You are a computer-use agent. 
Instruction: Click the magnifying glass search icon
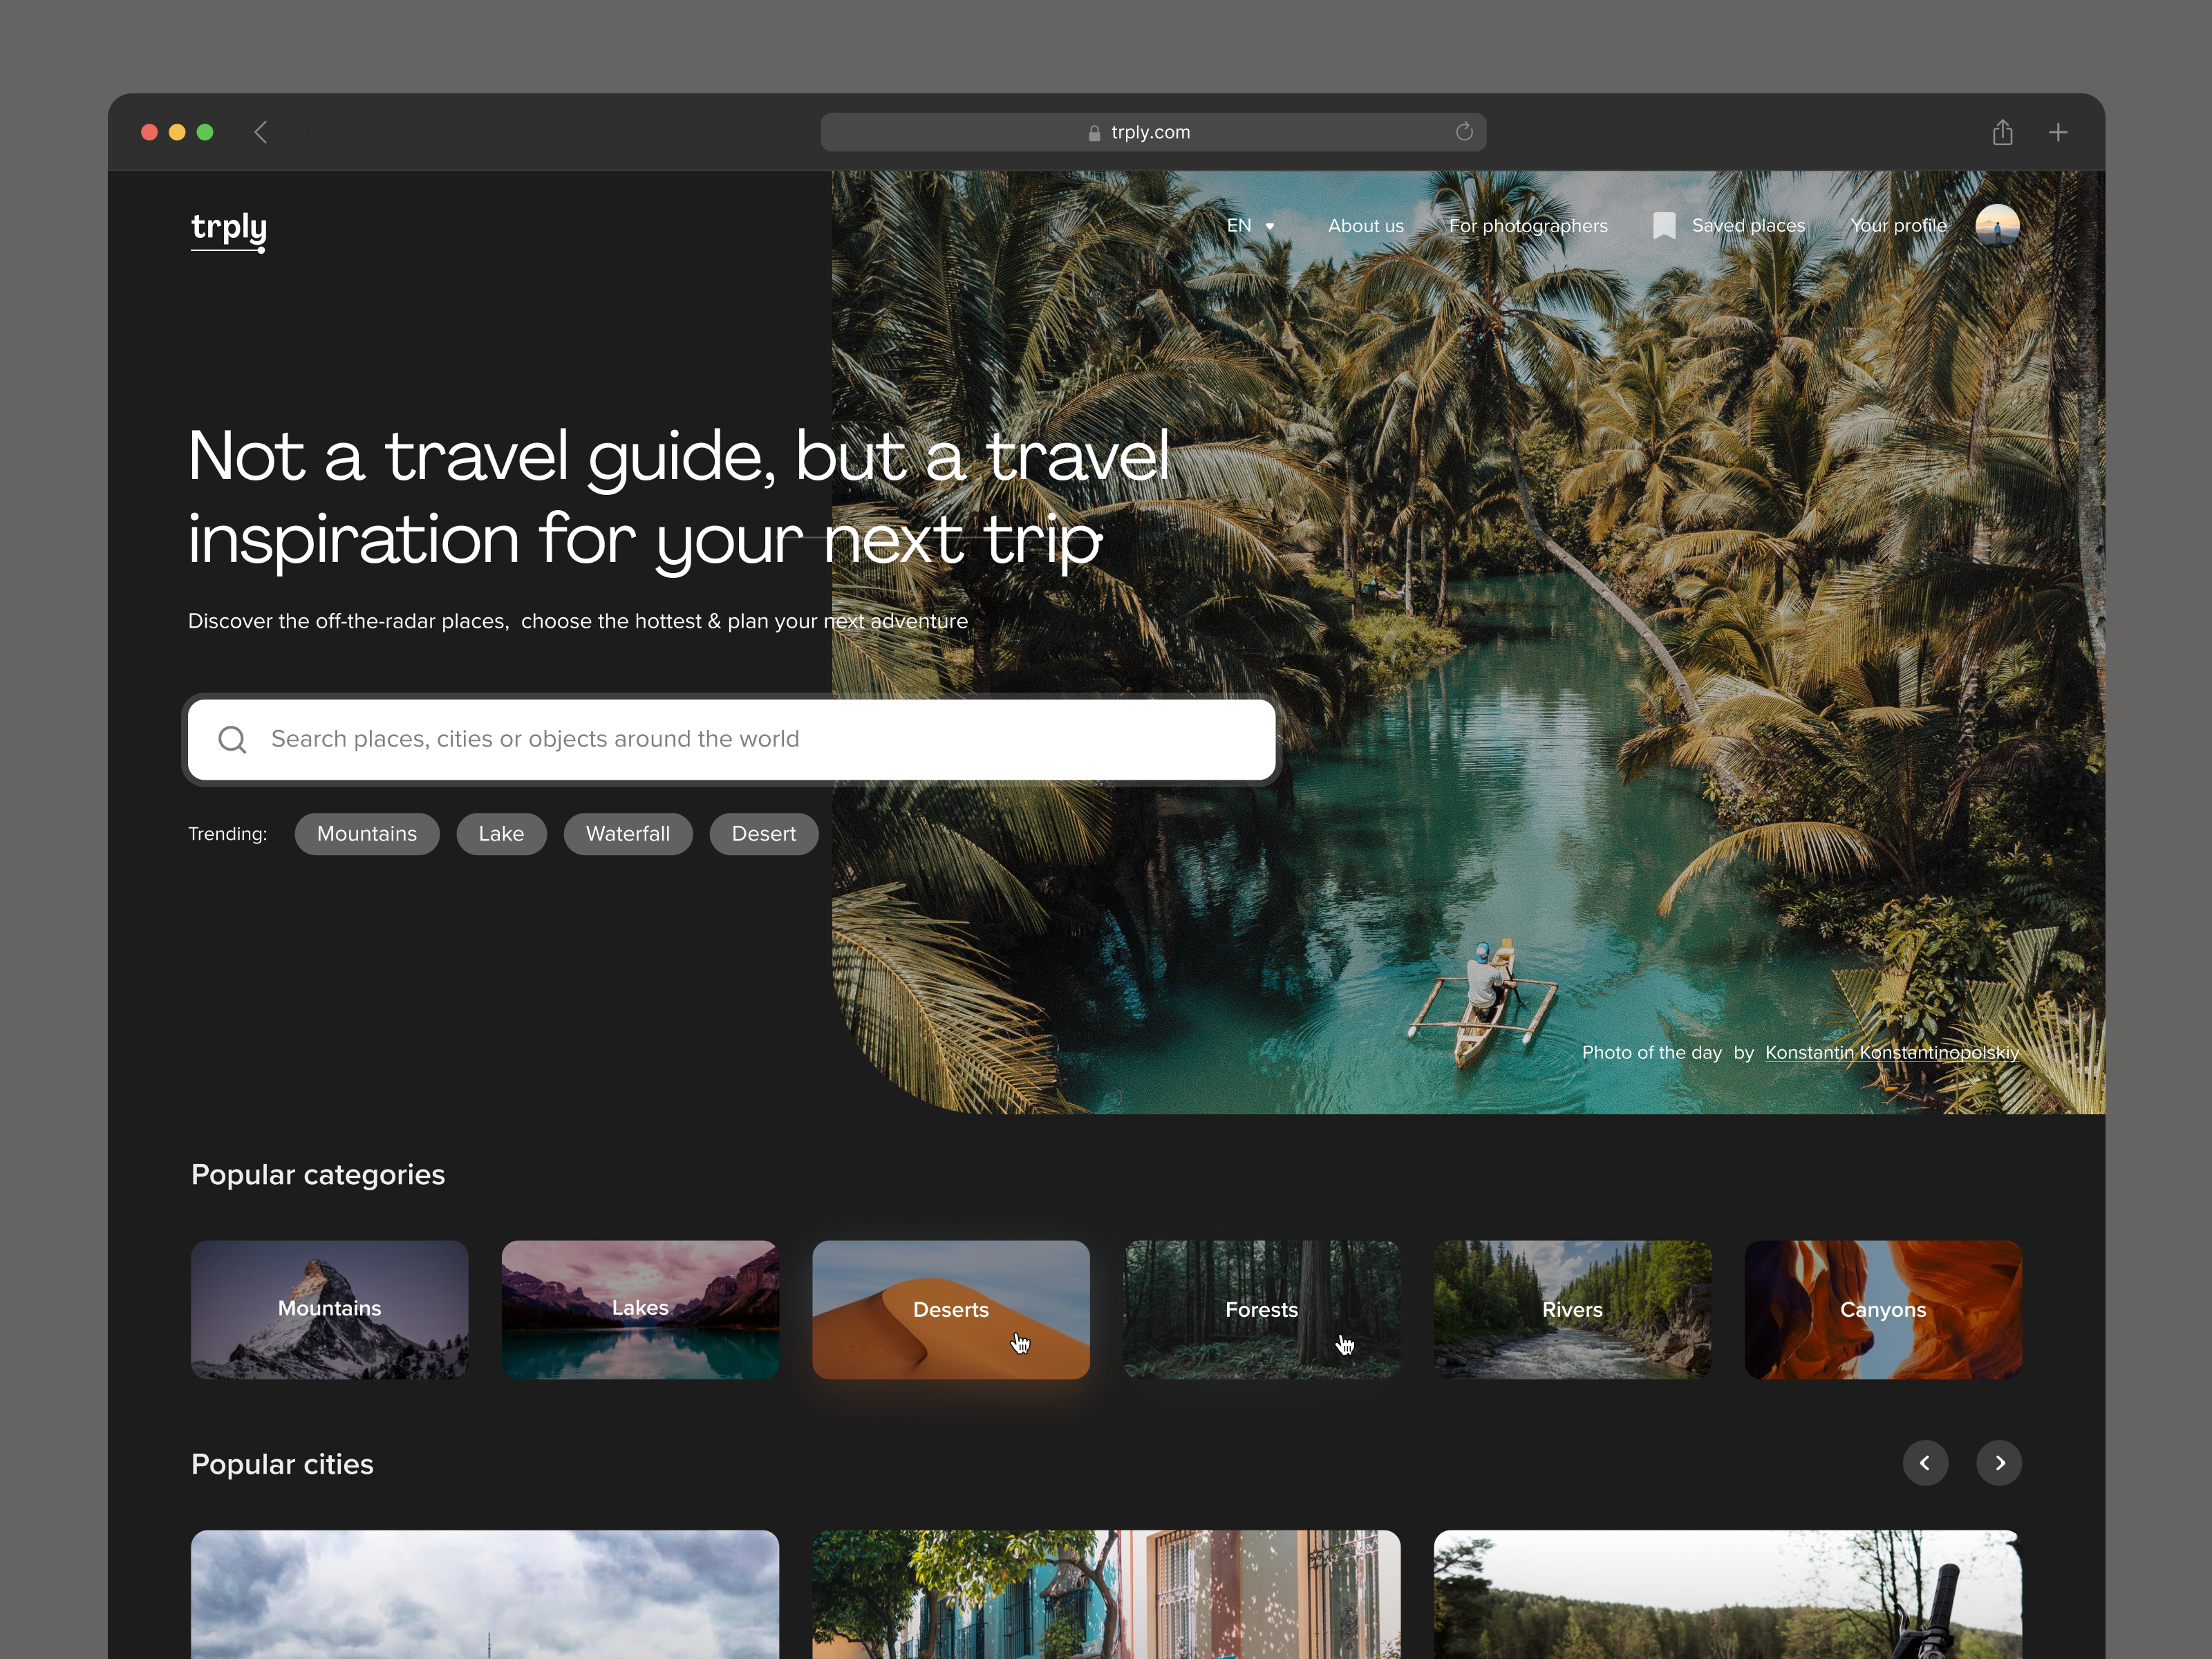point(232,739)
